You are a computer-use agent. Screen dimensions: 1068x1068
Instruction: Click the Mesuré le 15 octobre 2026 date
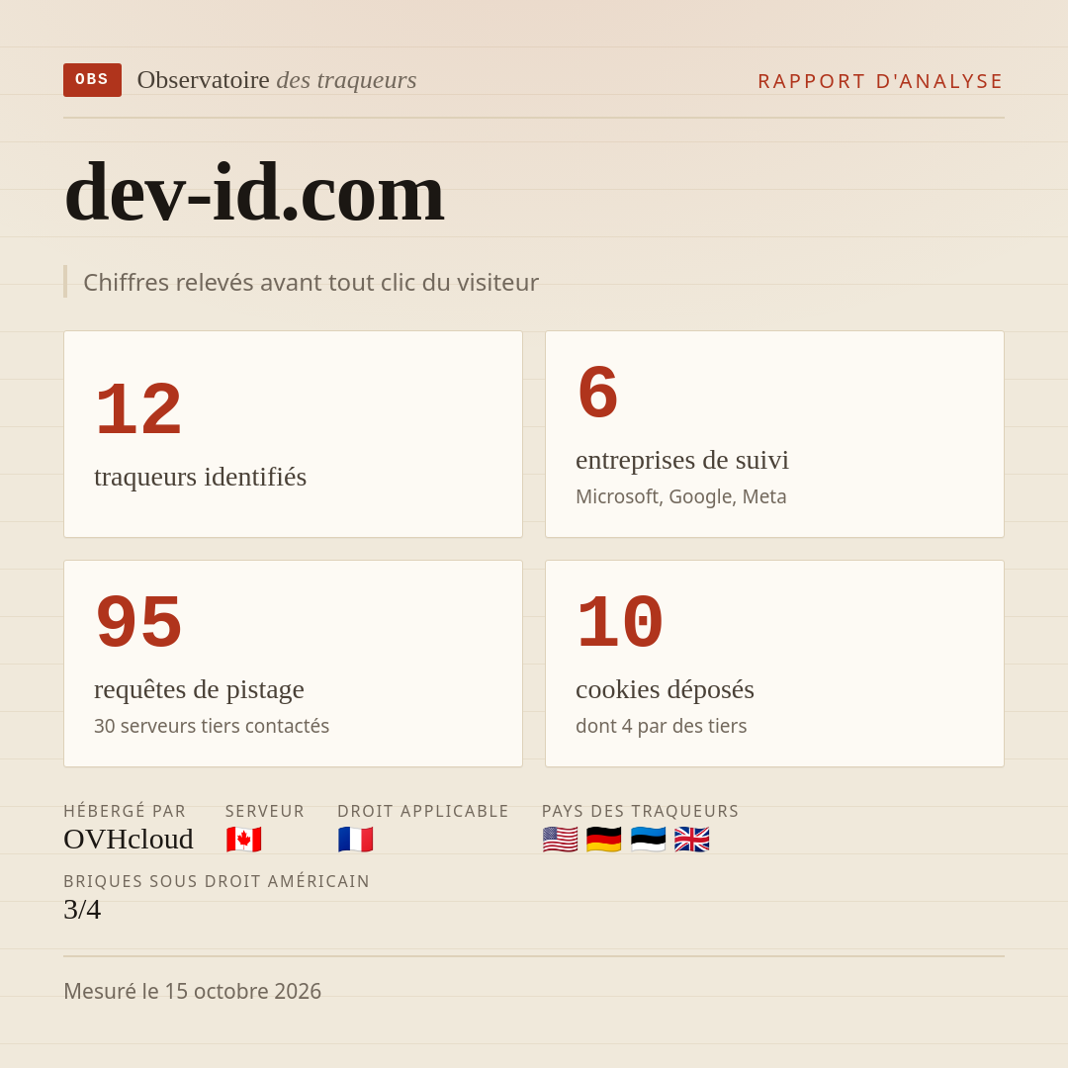192,991
